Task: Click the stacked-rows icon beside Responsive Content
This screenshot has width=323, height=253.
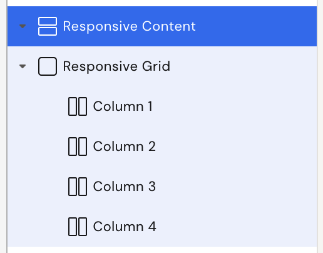Action: point(48,26)
